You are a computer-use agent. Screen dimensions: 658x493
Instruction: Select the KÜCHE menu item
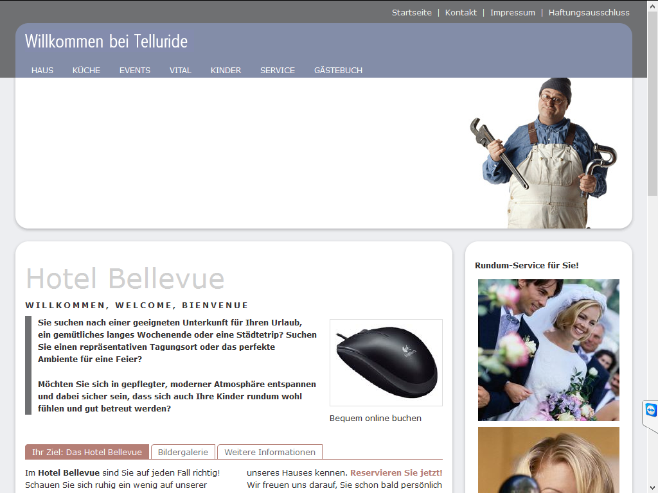(x=86, y=71)
